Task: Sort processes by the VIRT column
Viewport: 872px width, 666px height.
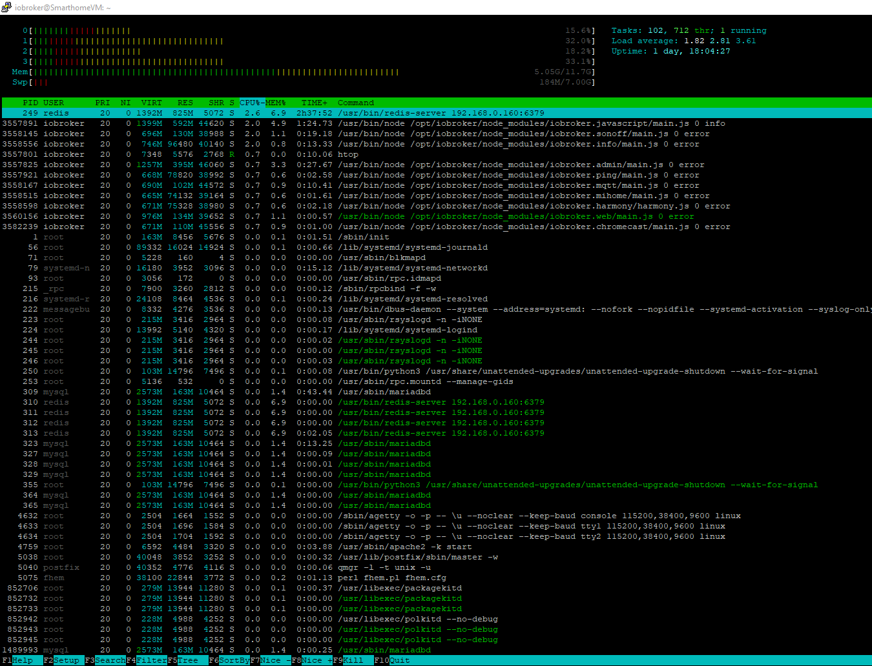Action: [x=152, y=103]
